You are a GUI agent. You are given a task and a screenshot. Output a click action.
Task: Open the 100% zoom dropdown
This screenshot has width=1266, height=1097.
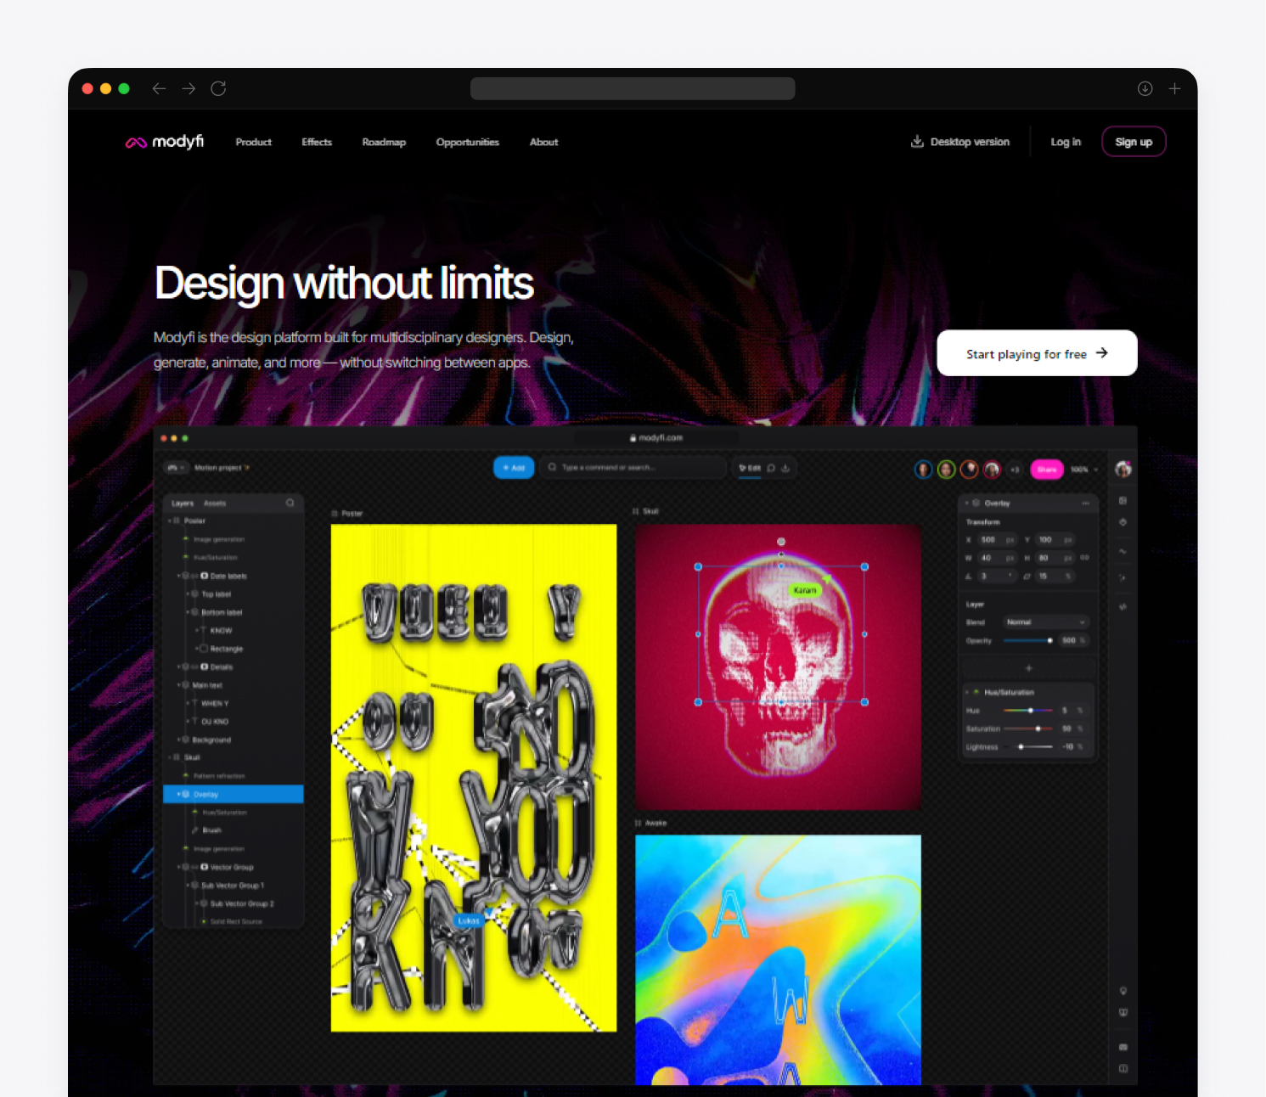click(1084, 470)
